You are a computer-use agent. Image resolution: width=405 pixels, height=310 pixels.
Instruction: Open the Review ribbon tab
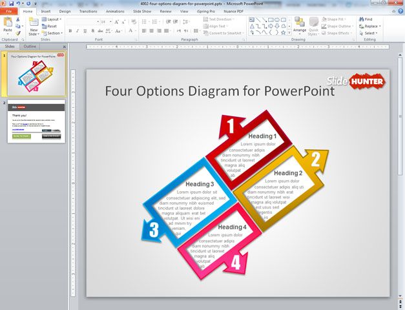point(165,12)
